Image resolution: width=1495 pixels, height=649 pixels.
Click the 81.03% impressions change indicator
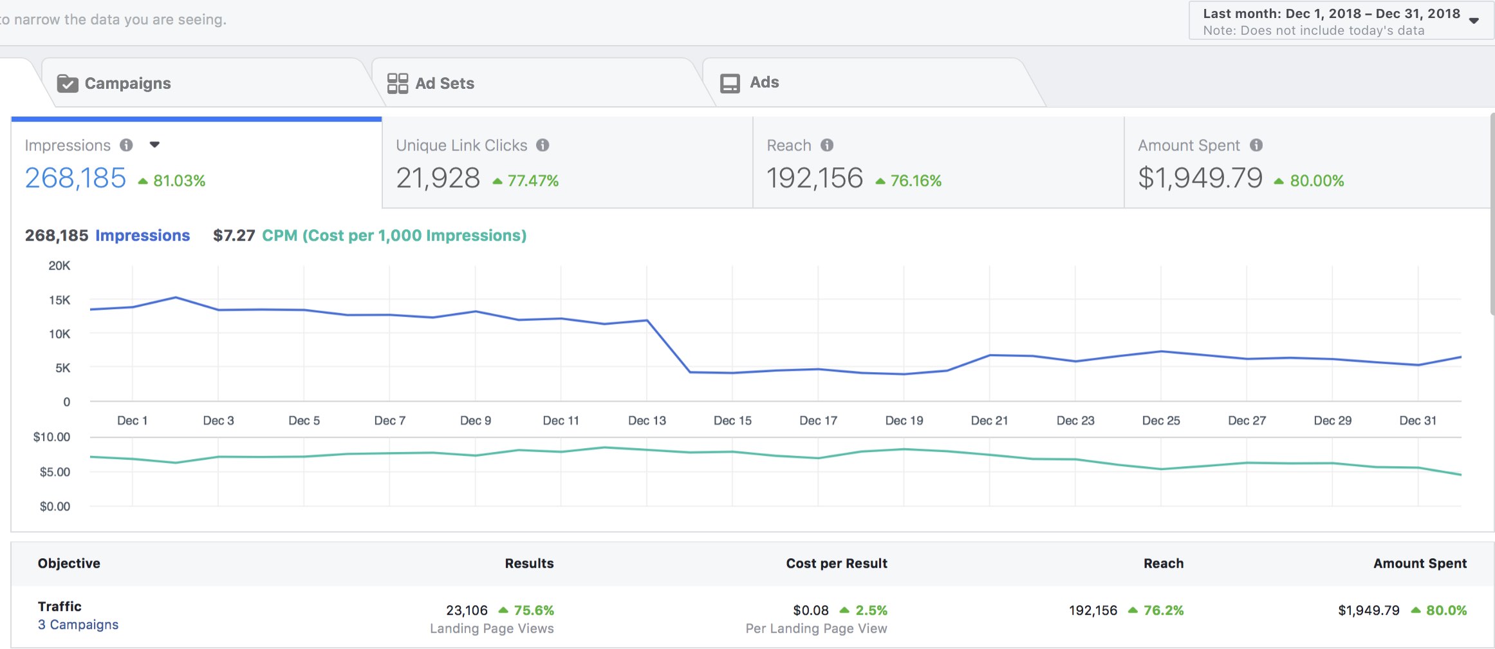tap(172, 181)
